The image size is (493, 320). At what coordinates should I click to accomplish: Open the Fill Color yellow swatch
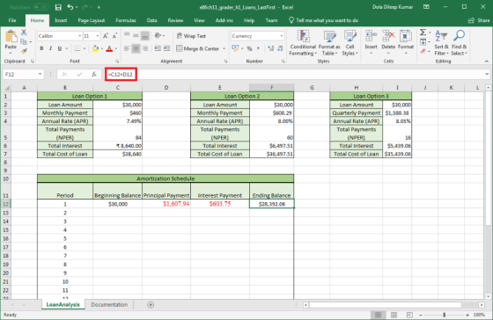95,48
